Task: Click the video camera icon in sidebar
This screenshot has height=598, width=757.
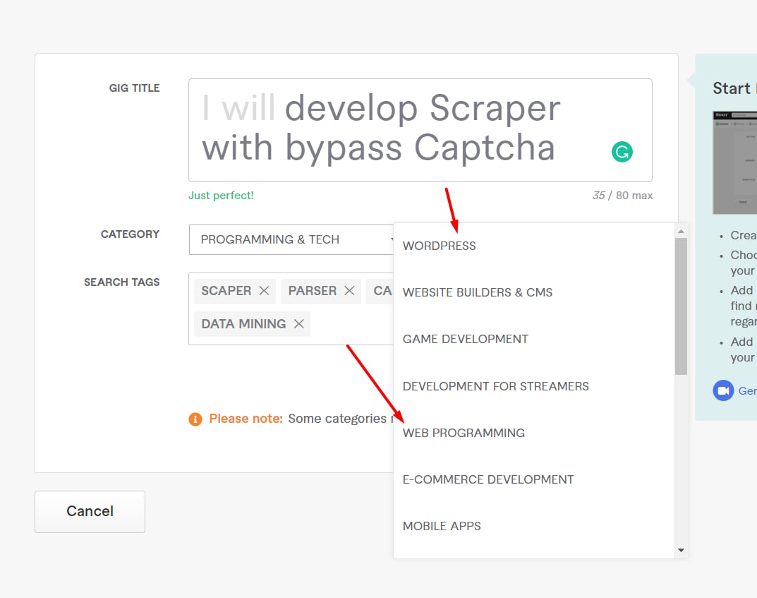Action: (723, 390)
